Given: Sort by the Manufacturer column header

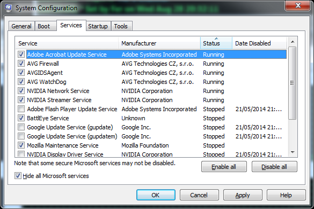Looking at the screenshot, I should point(159,43).
